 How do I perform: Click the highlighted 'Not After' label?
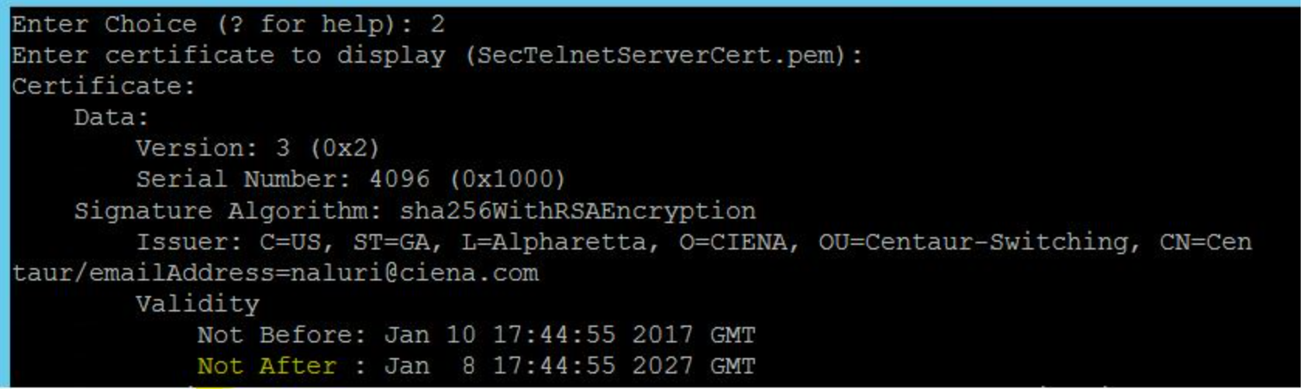click(x=267, y=366)
